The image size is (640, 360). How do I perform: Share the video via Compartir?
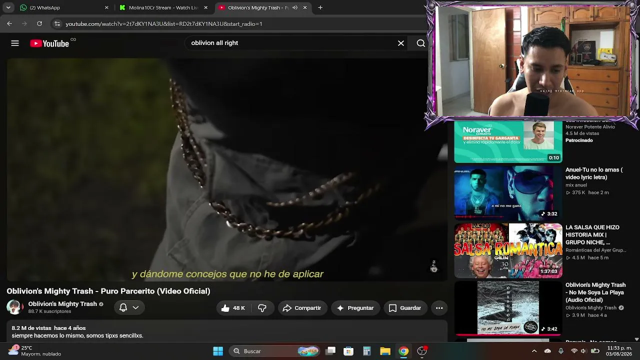302,308
